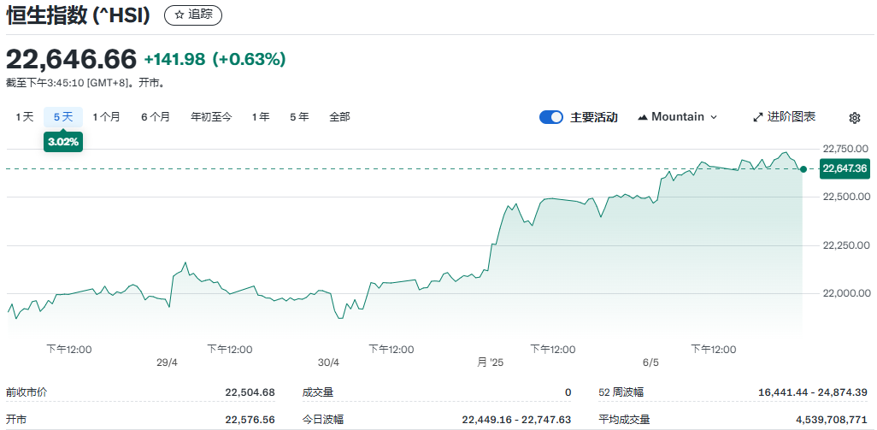Viewport: 877px width, 430px height.
Task: Click the +141.98 price change value
Action: pos(174,59)
